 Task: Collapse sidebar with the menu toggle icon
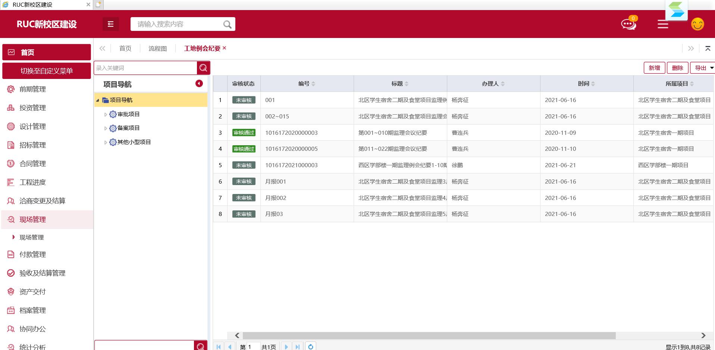(110, 24)
